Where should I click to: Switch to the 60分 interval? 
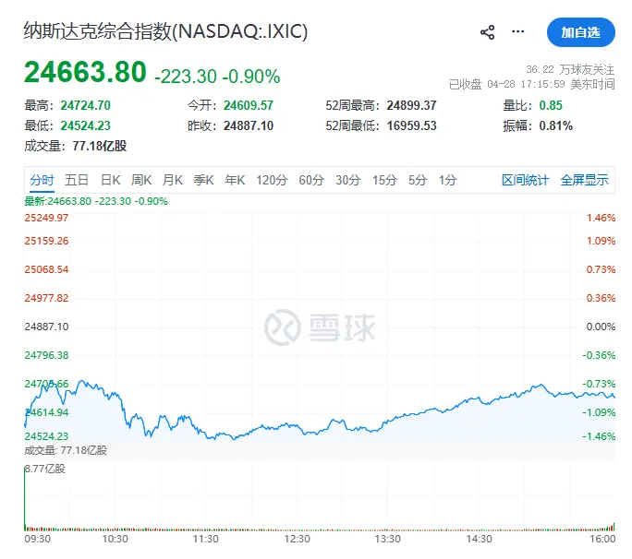(311, 180)
